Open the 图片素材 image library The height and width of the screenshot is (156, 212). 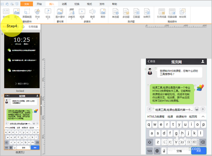[x=60, y=13]
